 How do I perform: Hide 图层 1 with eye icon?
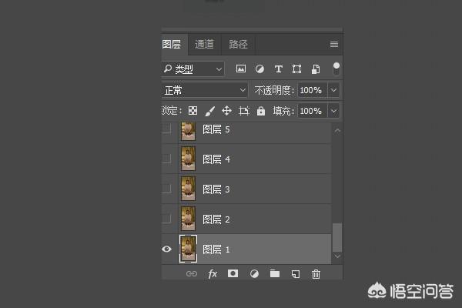click(166, 249)
